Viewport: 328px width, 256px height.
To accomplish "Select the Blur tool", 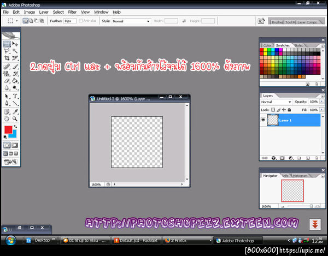I will coord(7,88).
